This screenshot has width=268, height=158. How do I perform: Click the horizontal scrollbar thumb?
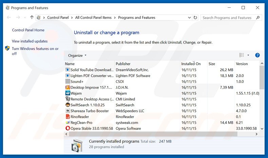(x=153, y=134)
